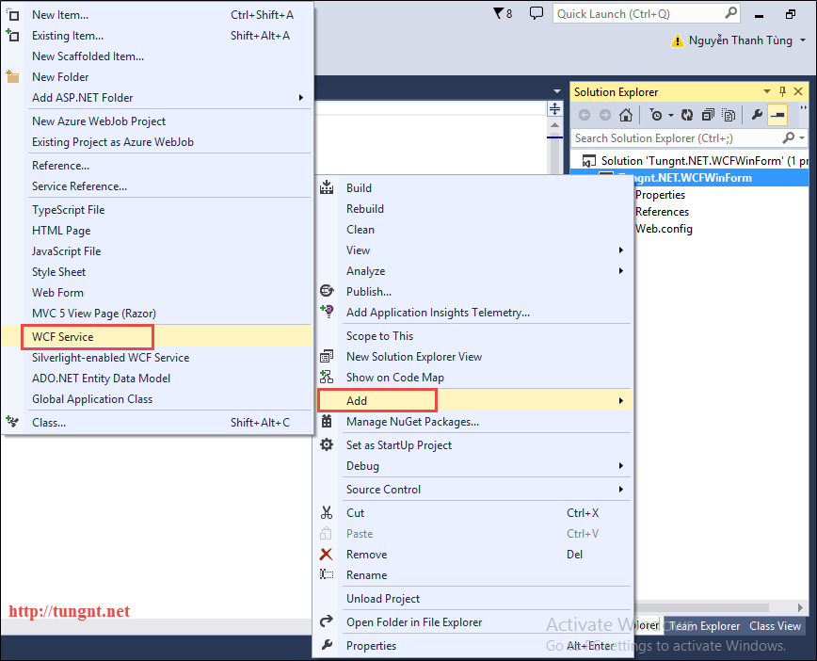Image resolution: width=817 pixels, height=661 pixels.
Task: Open the feedback speech bubble icon
Action: (537, 13)
